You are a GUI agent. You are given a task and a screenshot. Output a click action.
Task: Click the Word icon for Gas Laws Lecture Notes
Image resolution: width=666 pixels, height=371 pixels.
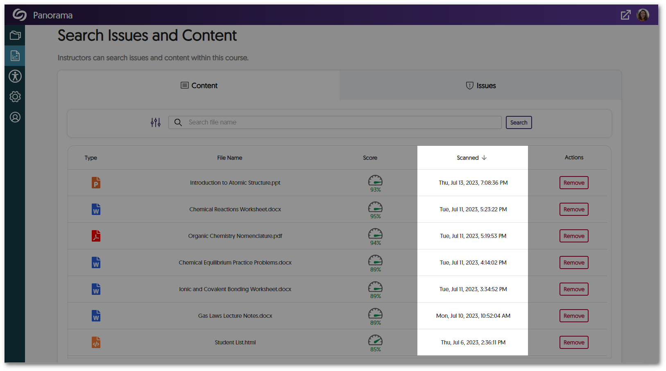coord(96,316)
